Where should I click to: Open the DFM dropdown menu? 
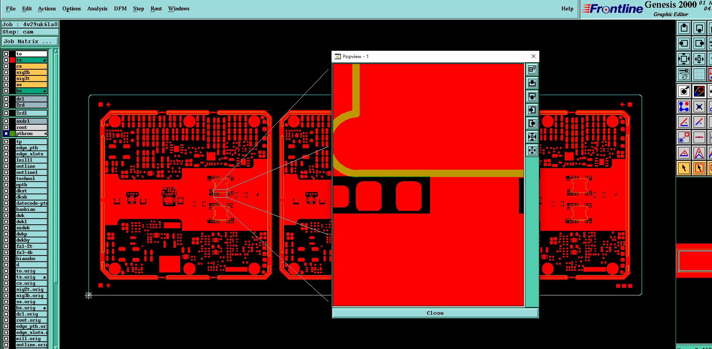(x=120, y=8)
